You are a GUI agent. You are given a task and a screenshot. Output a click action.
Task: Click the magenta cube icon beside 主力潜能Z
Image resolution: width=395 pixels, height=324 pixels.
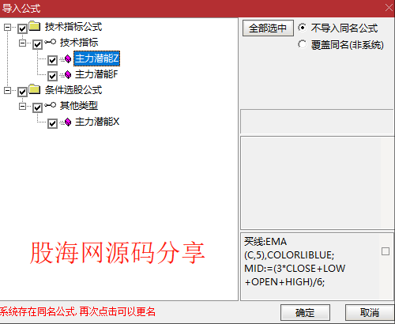pyautogui.click(x=68, y=59)
